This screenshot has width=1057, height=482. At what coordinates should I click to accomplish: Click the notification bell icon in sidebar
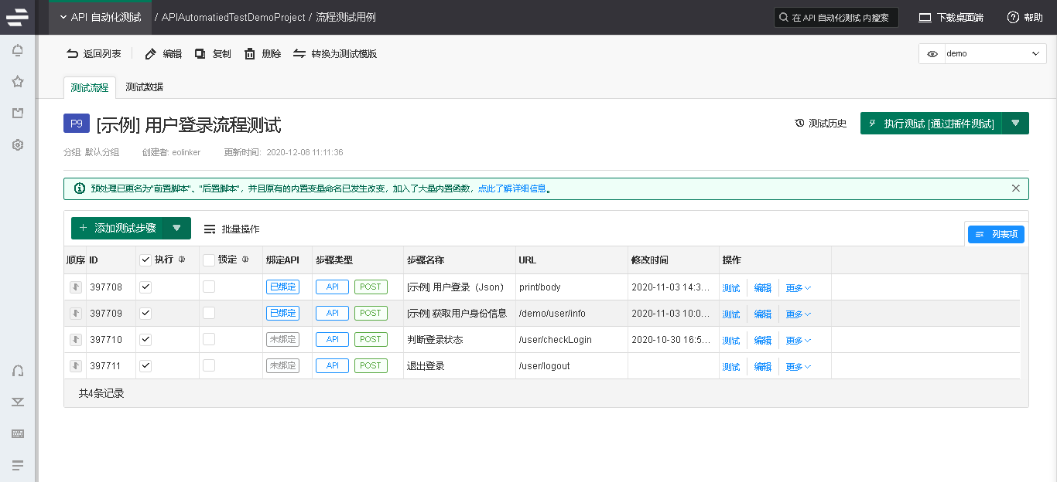(18, 51)
